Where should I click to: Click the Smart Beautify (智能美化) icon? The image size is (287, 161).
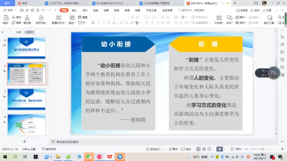(147, 149)
